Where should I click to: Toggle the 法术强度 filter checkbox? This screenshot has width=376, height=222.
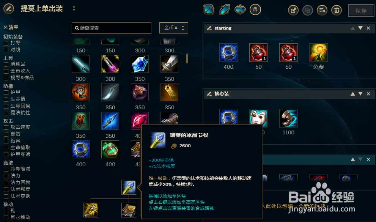pyautogui.click(x=6, y=190)
